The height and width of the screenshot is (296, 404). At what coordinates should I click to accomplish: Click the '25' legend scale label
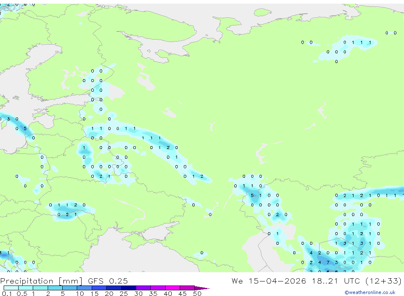tap(124, 294)
